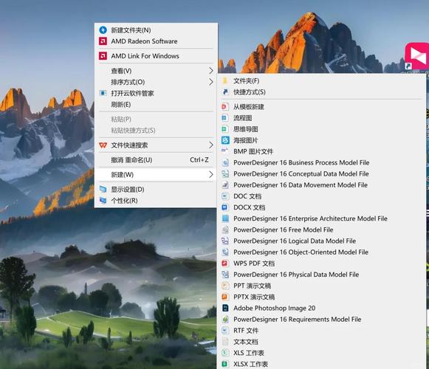Click the red WPS PDF 文档 icon

pos(225,263)
